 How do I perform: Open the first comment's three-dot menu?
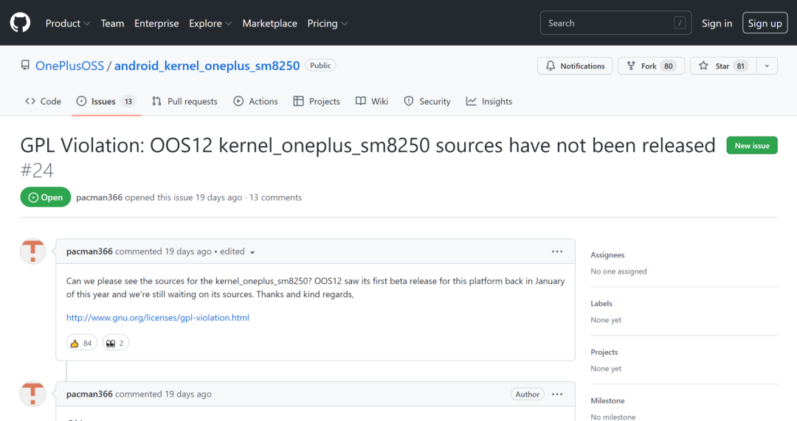pyautogui.click(x=557, y=251)
